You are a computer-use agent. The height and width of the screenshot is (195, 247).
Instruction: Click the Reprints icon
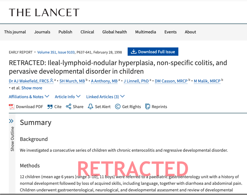point(148,107)
